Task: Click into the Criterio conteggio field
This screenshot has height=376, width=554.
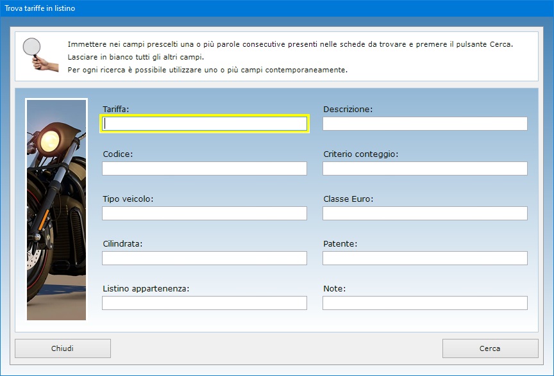Action: tap(425, 168)
